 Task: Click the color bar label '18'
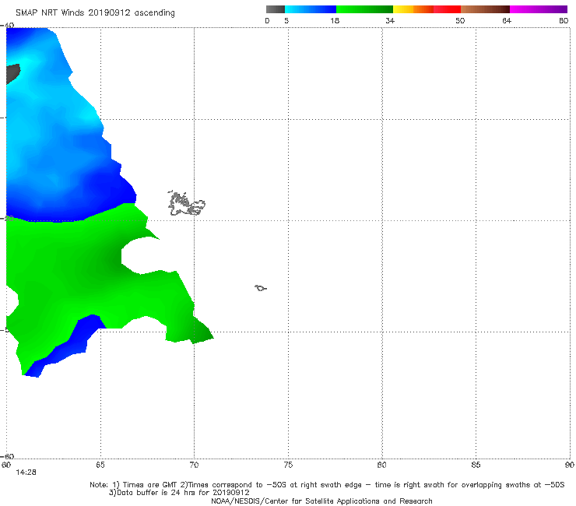pyautogui.click(x=335, y=21)
